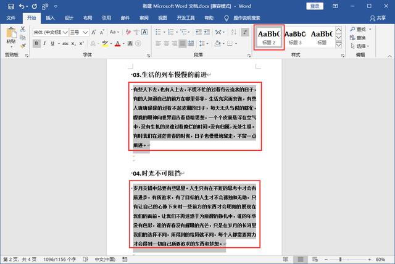
Task: Clear all formatting with the eraser icon
Action: (128, 32)
